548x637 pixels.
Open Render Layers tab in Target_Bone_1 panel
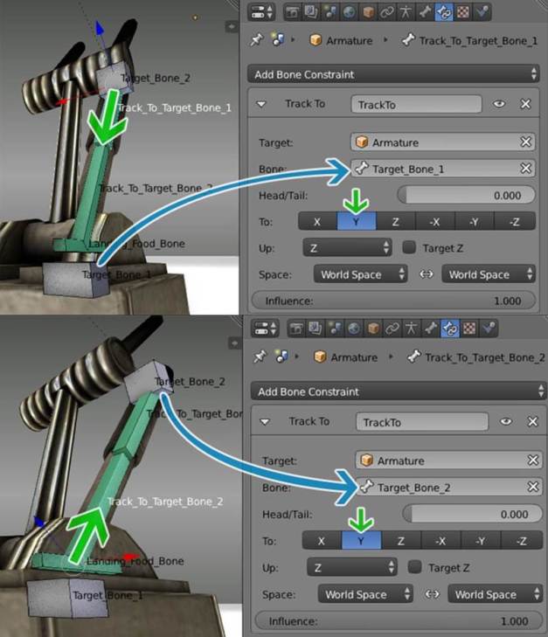311,11
